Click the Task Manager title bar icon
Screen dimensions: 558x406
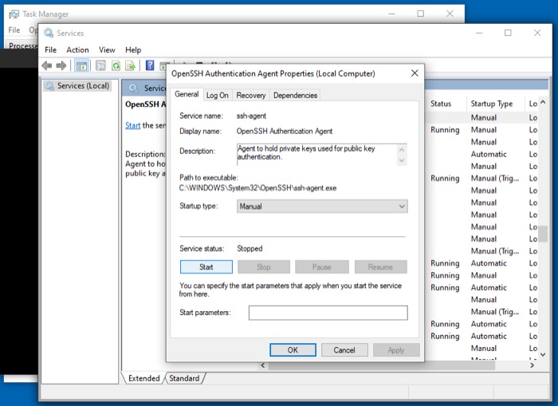(14, 14)
